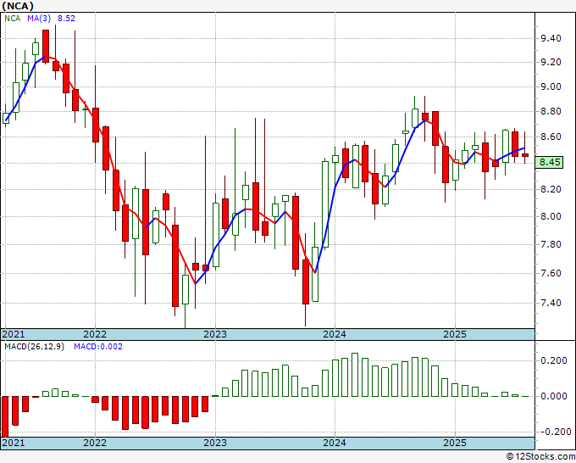Click the MA(3) legend label
Viewport: 576px width, 463px height.
[39, 19]
